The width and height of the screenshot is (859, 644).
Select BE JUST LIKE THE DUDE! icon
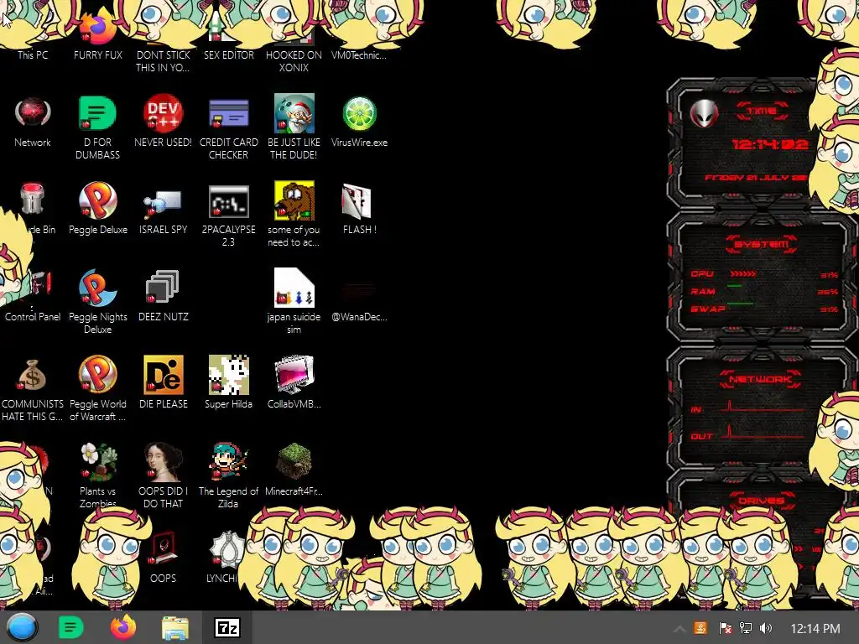pos(294,113)
